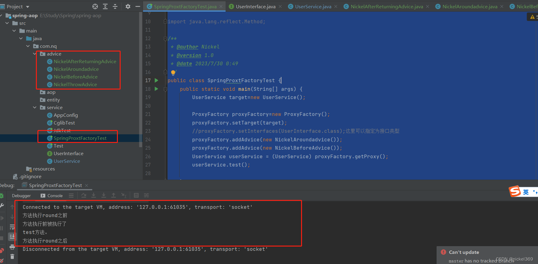Viewport: 538px width, 264px height.
Task: Click Step Into debug icon
Action: [94, 195]
